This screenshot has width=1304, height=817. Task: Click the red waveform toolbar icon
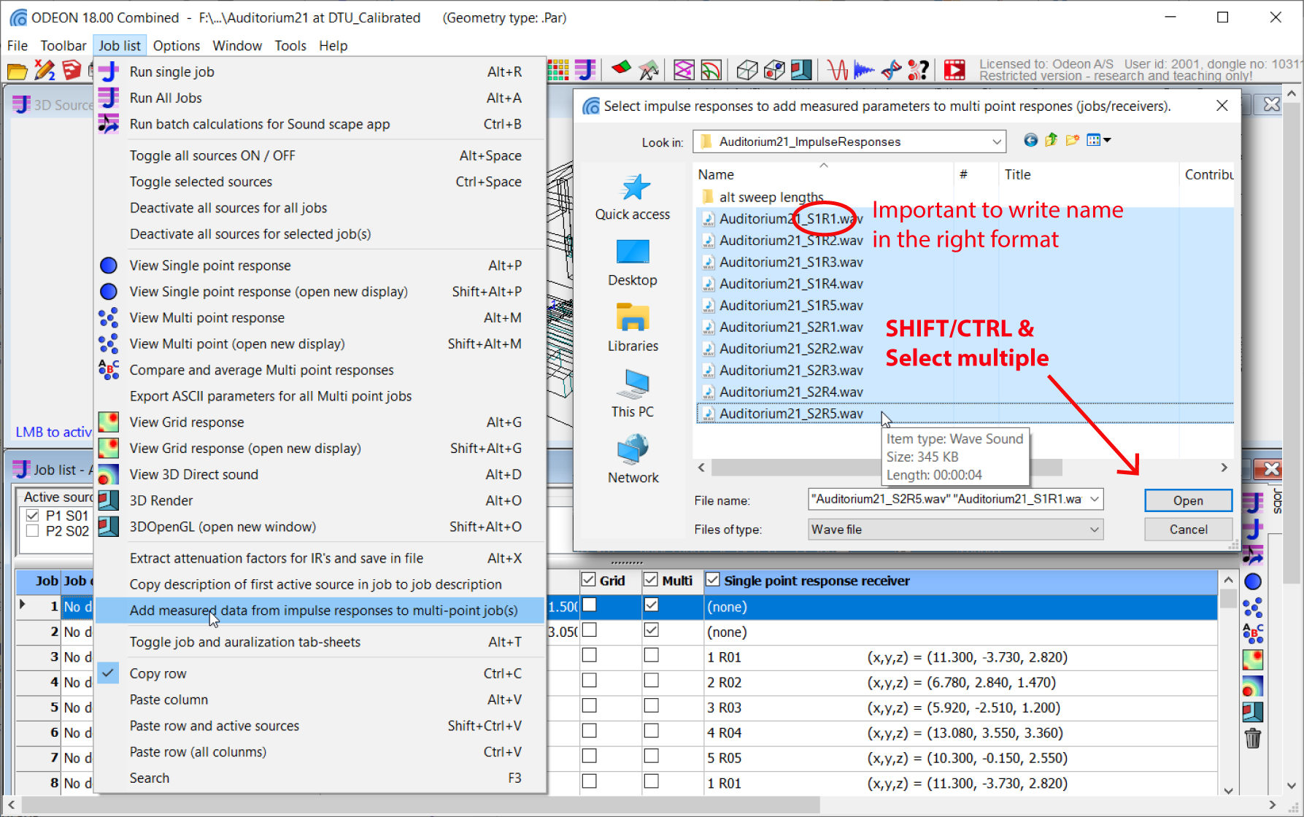click(x=837, y=70)
